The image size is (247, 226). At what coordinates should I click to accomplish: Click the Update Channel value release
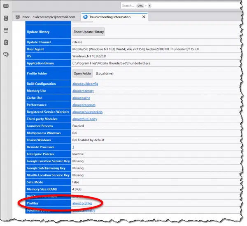click(77, 42)
